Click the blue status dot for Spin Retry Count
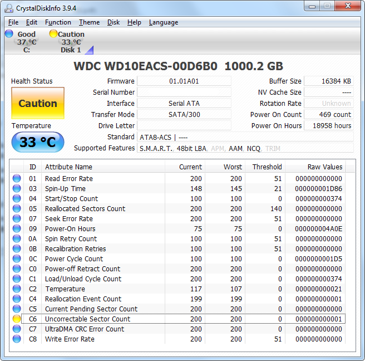Screen dimensions: 365x361 pyautogui.click(x=17, y=238)
